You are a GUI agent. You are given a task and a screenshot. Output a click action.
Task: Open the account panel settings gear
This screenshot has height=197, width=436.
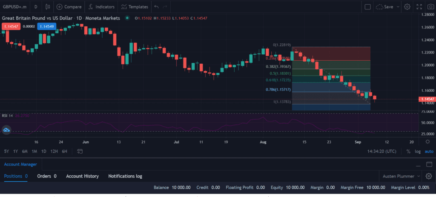tap(428, 176)
